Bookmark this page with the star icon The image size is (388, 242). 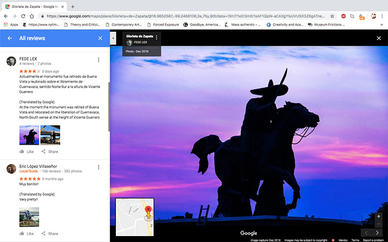coord(332,16)
